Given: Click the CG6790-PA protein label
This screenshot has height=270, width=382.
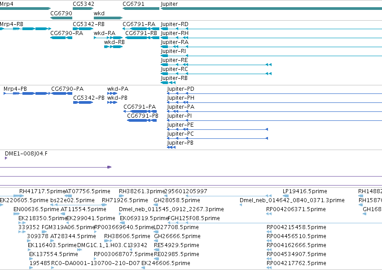Looking at the screenshot, I should tap(67, 89).
